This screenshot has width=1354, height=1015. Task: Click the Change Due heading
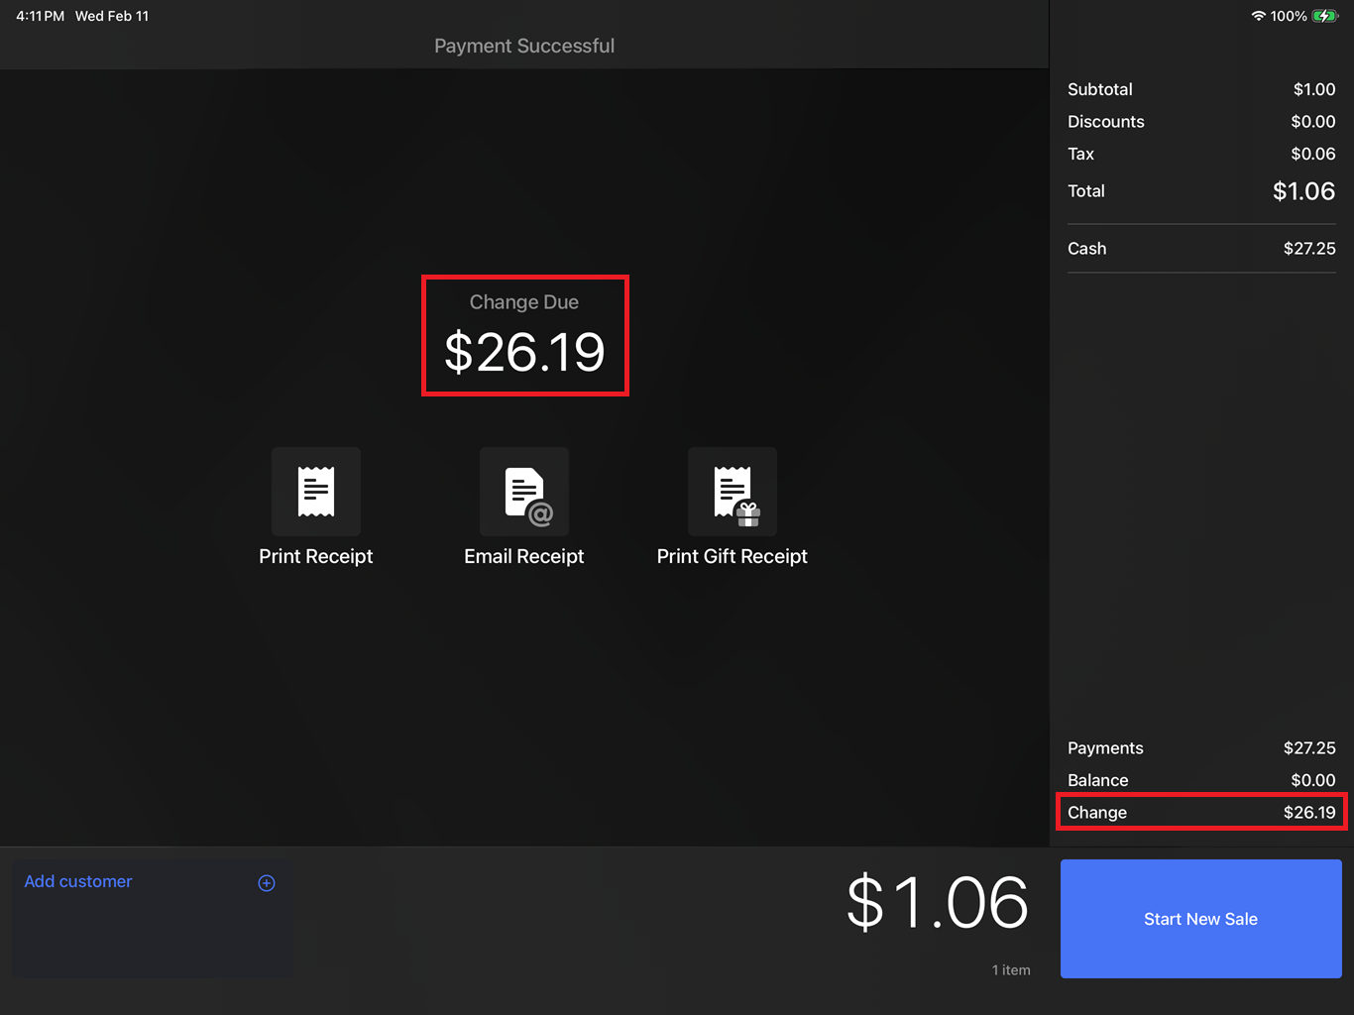524,302
